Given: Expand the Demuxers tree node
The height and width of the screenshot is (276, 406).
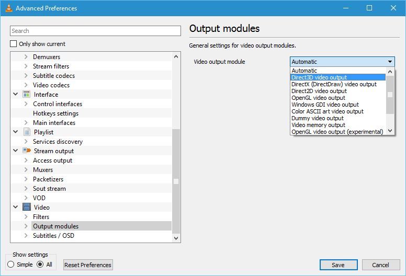Looking at the screenshot, I should coord(26,56).
